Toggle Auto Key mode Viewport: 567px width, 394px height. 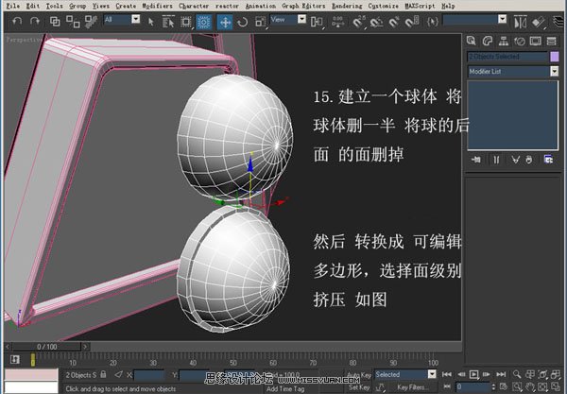click(358, 375)
